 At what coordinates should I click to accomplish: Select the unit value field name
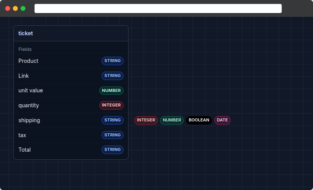(x=31, y=90)
